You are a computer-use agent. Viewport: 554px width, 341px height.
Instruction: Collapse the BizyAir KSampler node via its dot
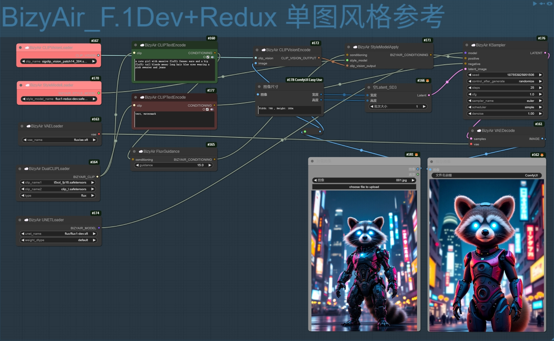(467, 45)
